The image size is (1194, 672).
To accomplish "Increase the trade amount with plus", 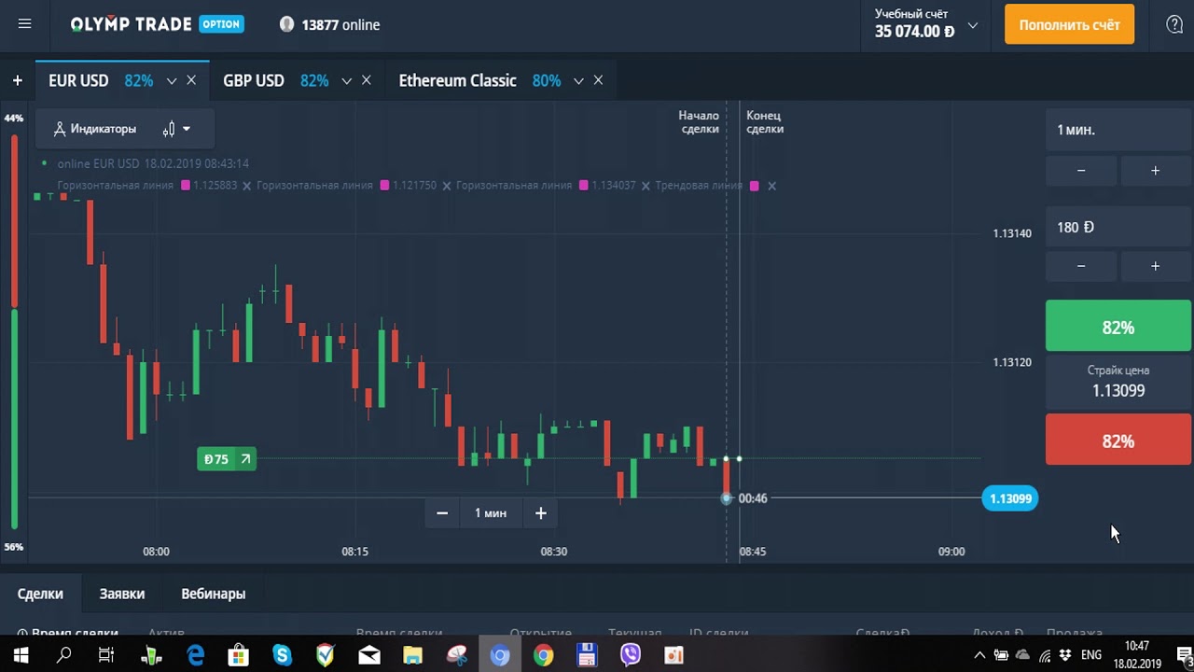I will pos(1155,266).
